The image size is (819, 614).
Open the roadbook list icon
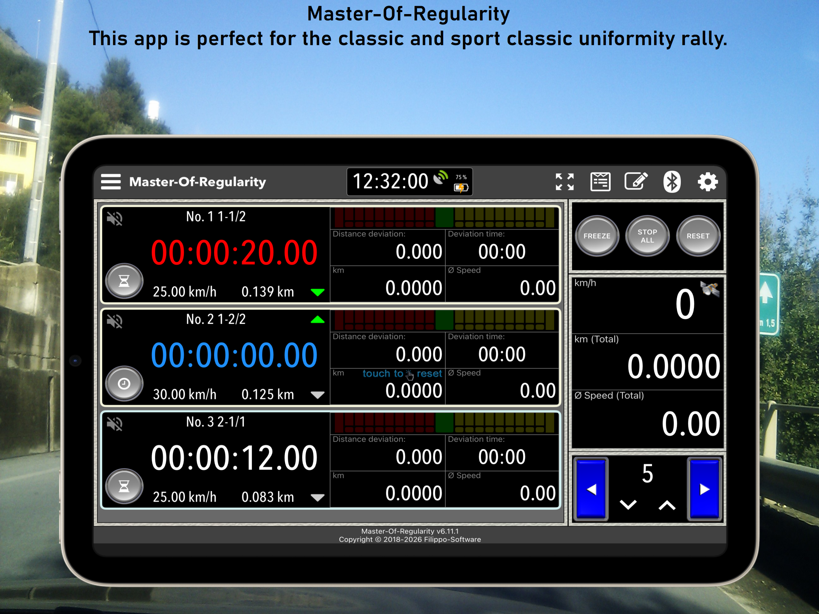pos(600,182)
